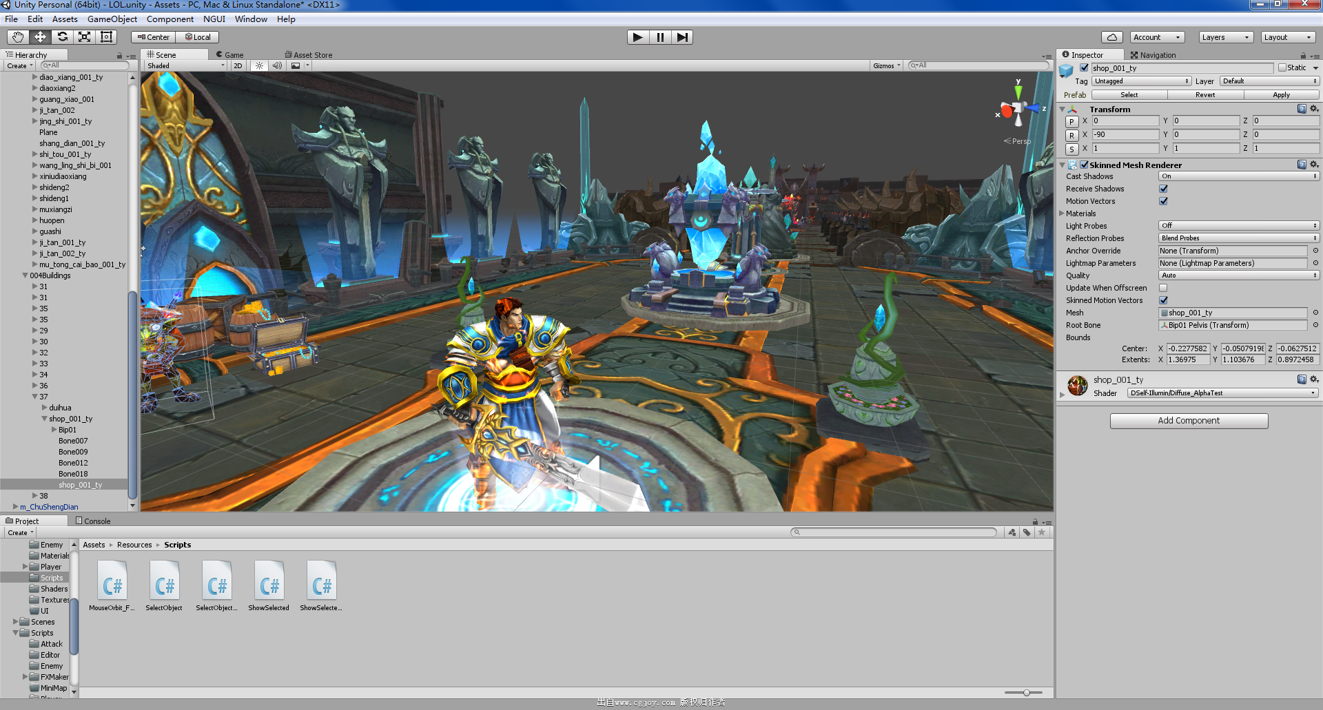1323x710 pixels.
Task: Select the Rect transform tool
Action: 106,37
